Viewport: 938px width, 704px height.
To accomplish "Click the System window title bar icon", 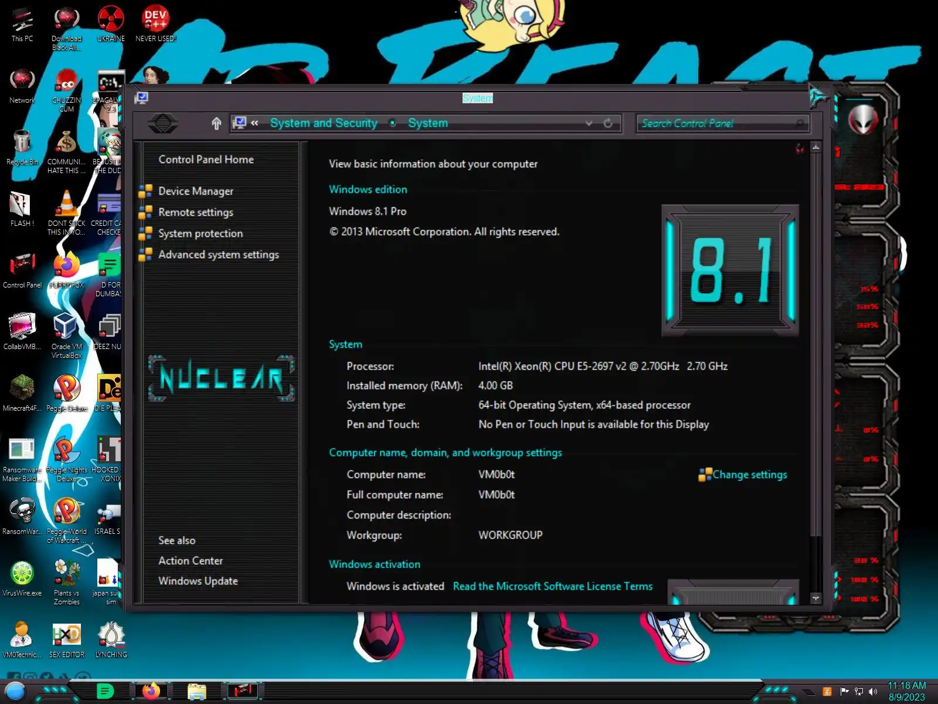I will click(141, 98).
